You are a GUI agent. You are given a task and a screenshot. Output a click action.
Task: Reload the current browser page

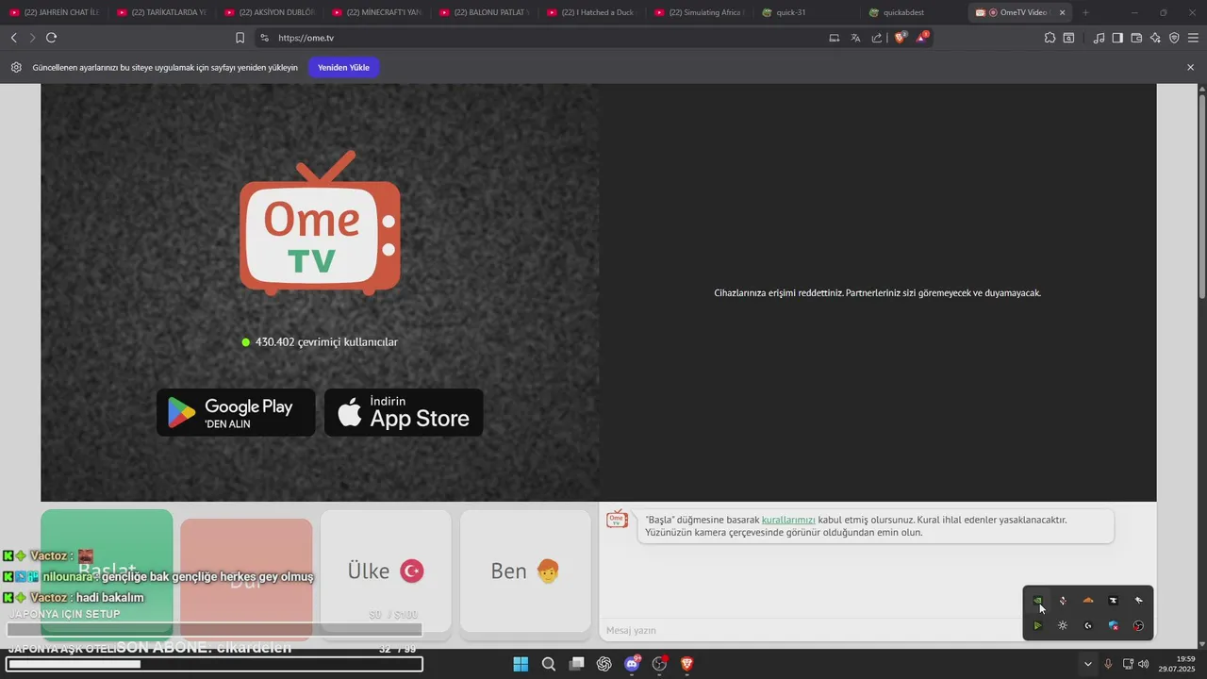[51, 38]
